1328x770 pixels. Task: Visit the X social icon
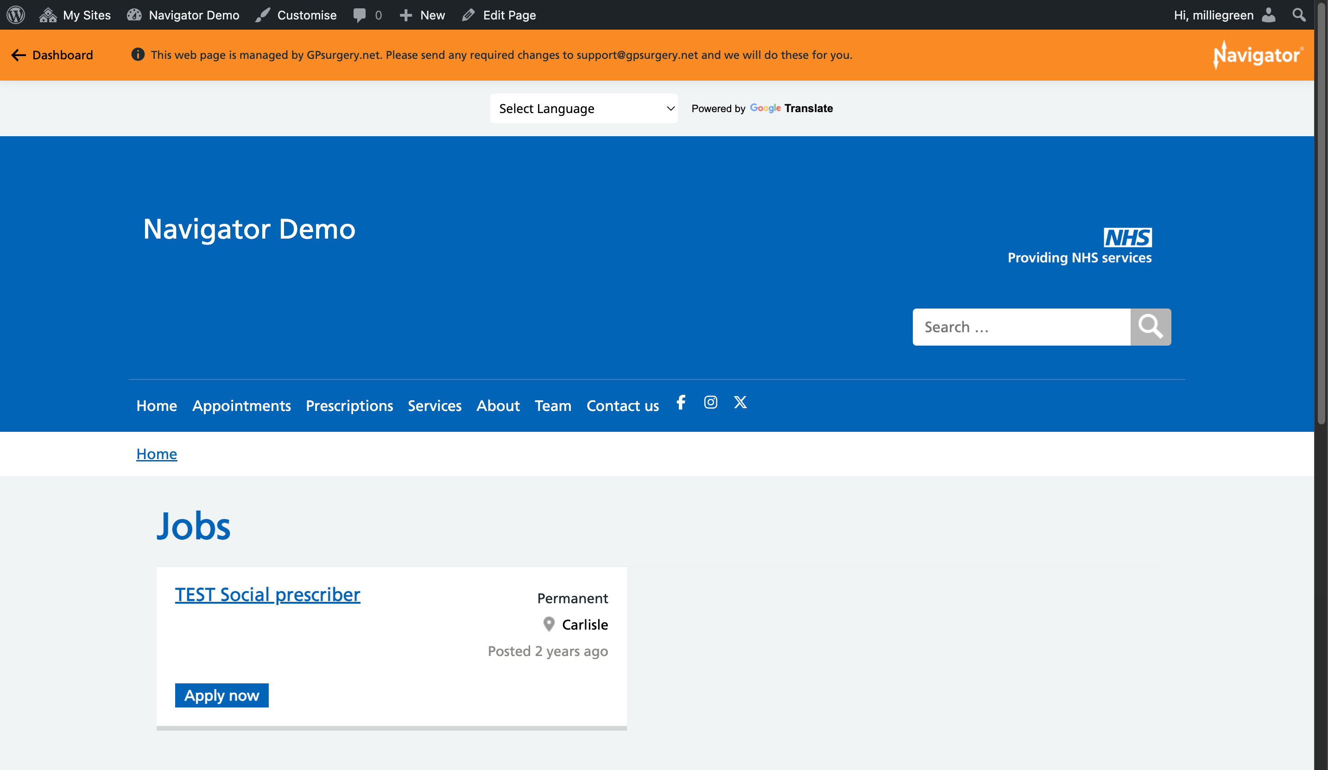point(740,402)
